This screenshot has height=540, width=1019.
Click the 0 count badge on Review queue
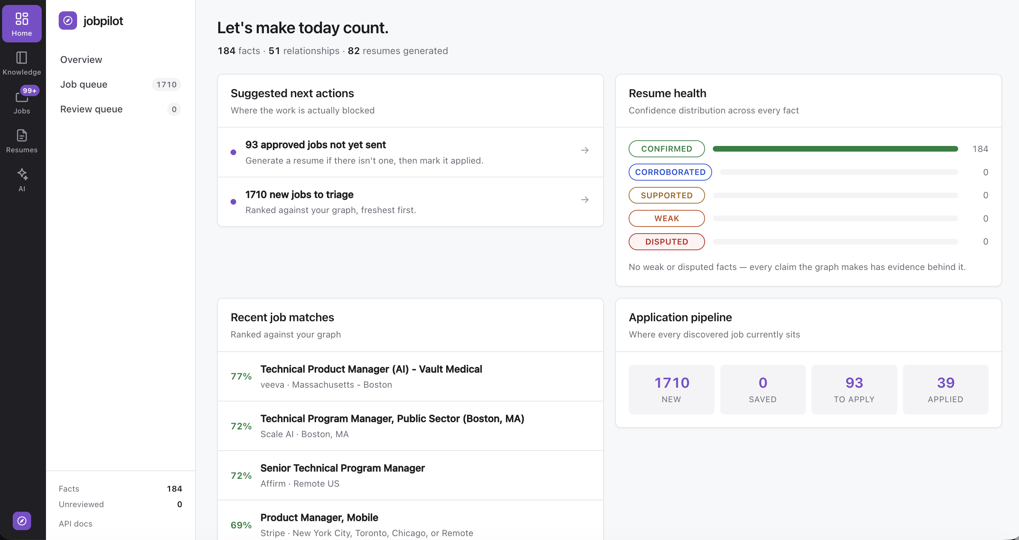coord(174,109)
